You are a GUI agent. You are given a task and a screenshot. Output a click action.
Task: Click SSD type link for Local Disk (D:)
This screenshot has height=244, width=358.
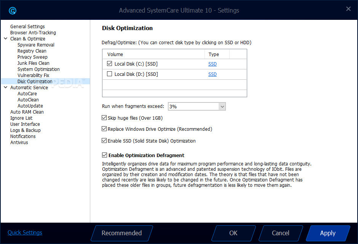tap(213, 74)
